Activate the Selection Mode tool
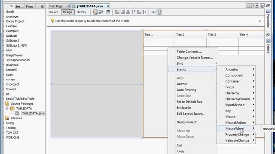 [x=95, y=12]
